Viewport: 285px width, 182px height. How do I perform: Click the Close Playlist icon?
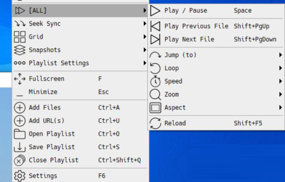pyautogui.click(x=20, y=160)
